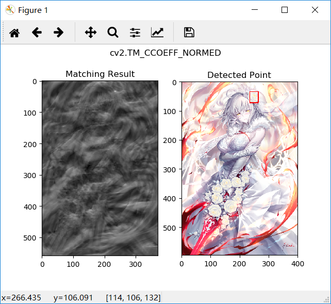
Task: Open Configure subplots sliders icon
Action: point(135,33)
